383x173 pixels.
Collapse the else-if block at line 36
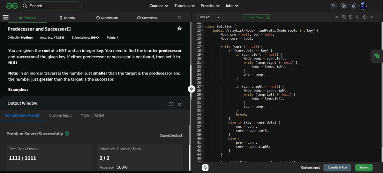[203, 122]
